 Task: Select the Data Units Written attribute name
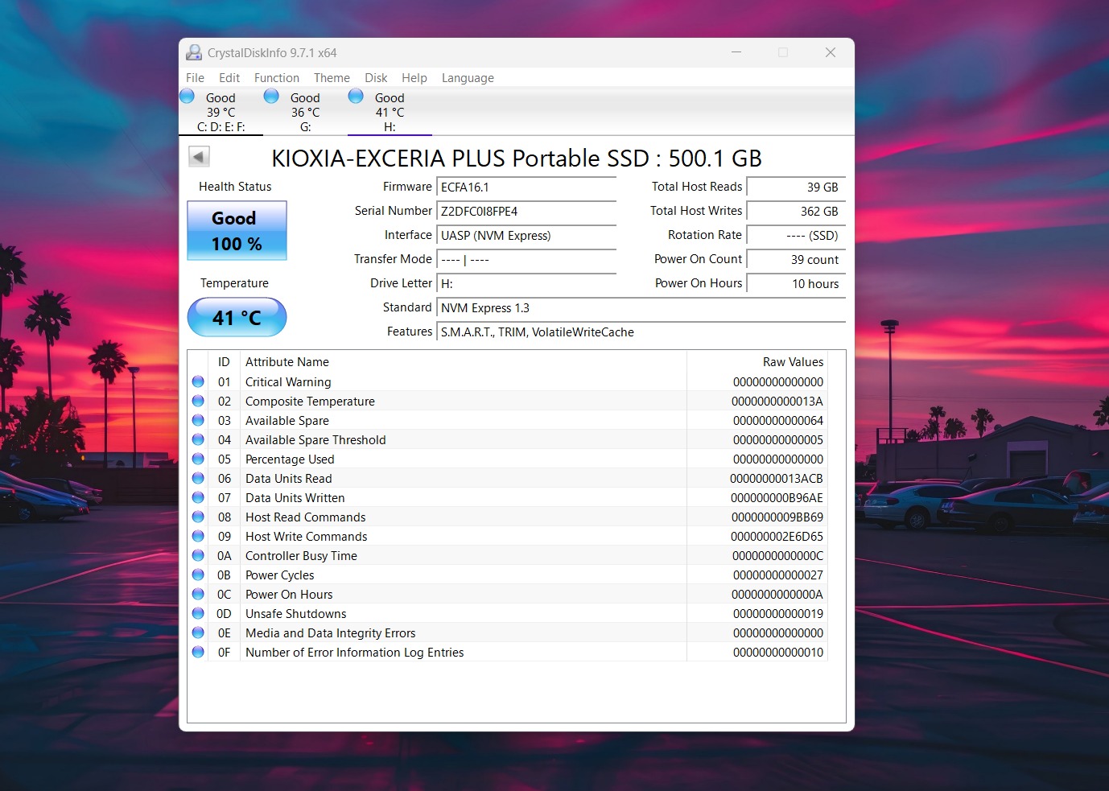point(295,498)
